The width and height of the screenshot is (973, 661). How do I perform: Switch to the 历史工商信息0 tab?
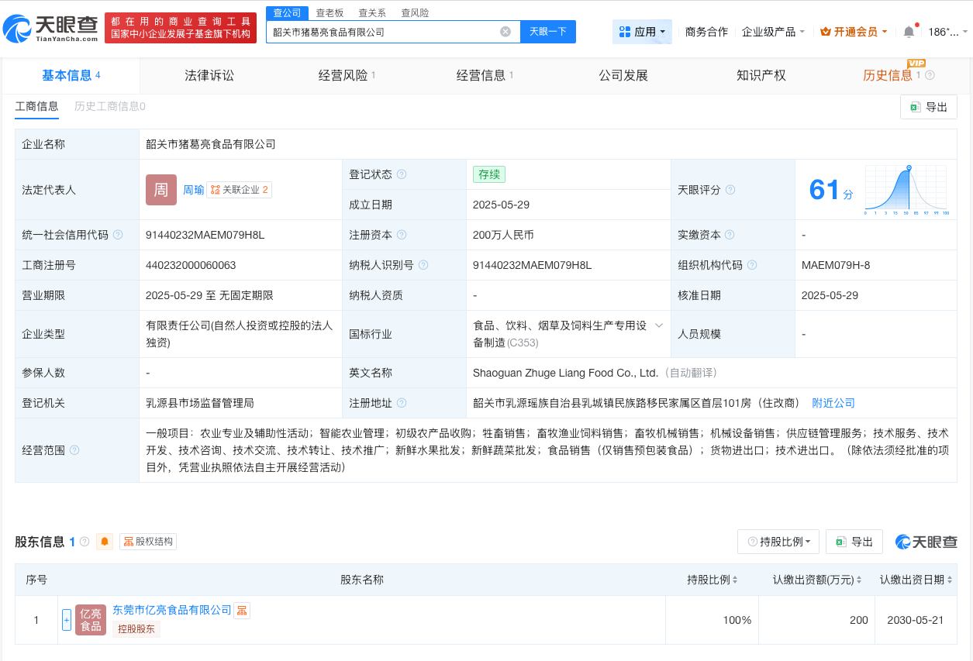109,106
